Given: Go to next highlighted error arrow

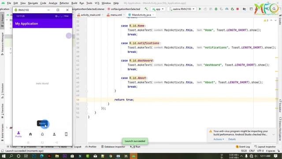Looking at the screenshot, I should point(275,20).
